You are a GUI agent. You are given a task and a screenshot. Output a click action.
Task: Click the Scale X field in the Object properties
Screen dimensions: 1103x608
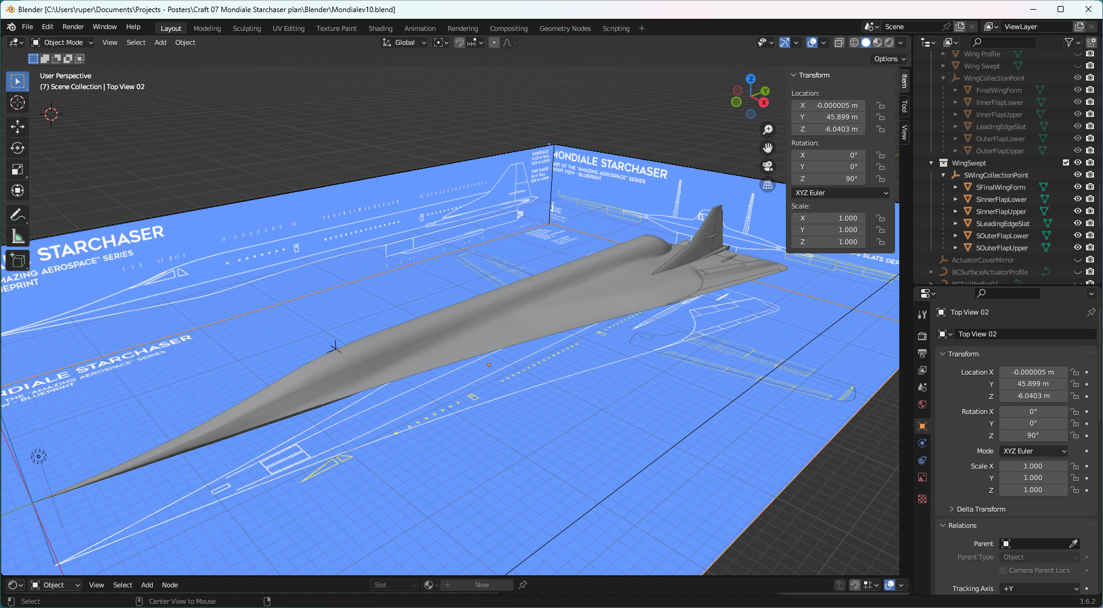pos(1033,466)
